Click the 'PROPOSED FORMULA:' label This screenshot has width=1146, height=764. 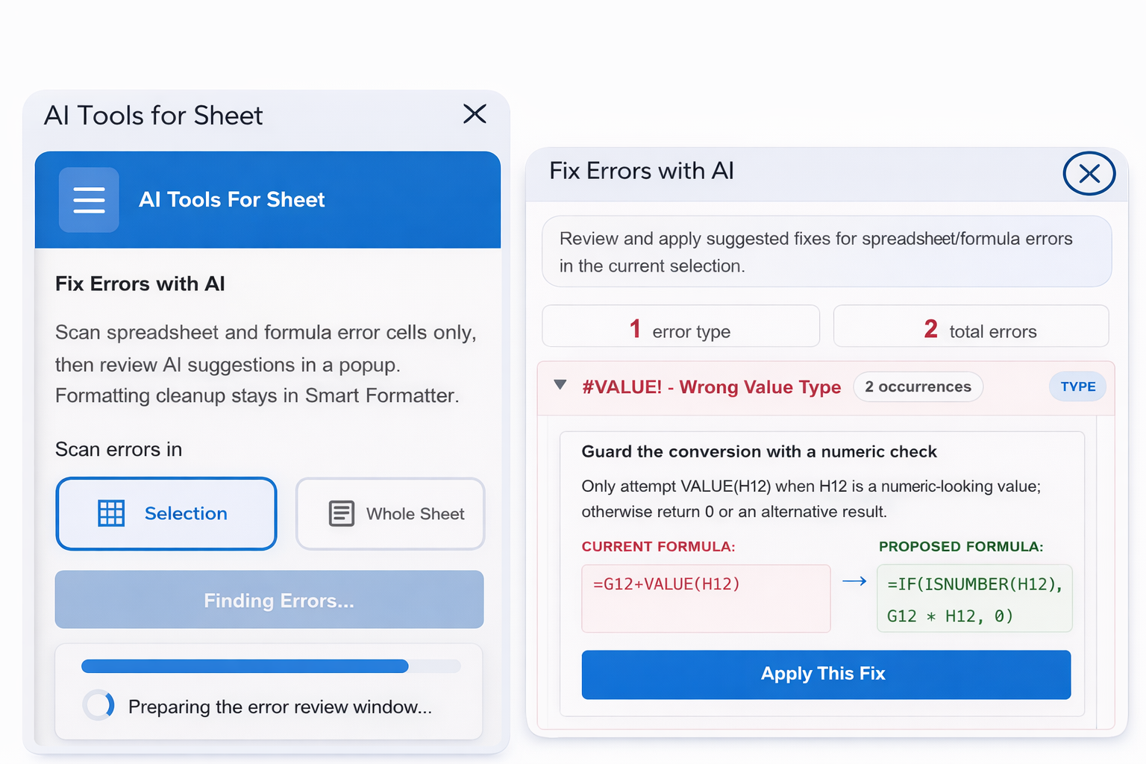[x=961, y=546]
